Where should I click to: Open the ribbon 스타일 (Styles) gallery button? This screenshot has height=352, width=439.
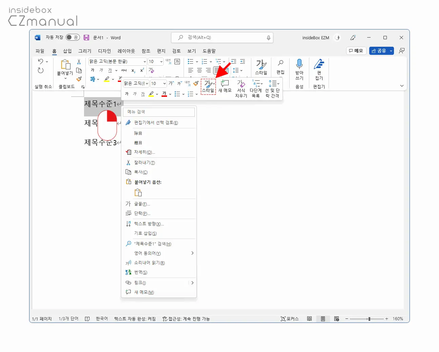point(261,67)
